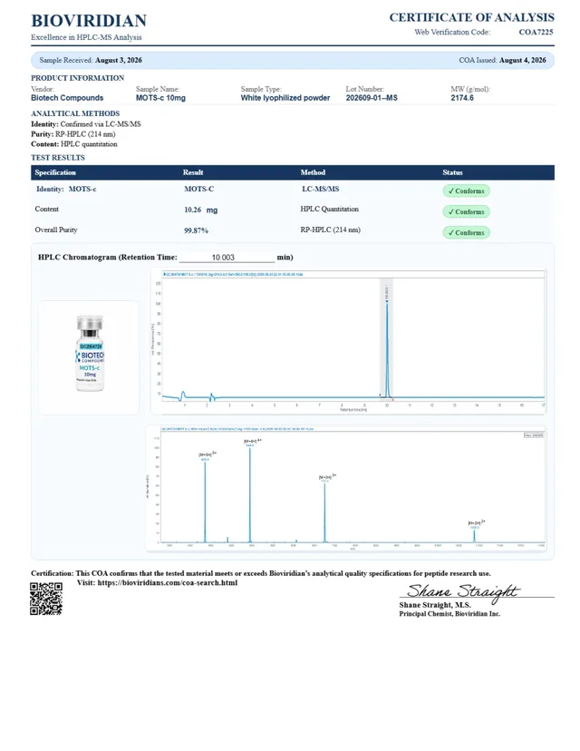Click the Principal Chemist, Bioviridian Inc. title
This screenshot has width=580, height=751.
[449, 614]
